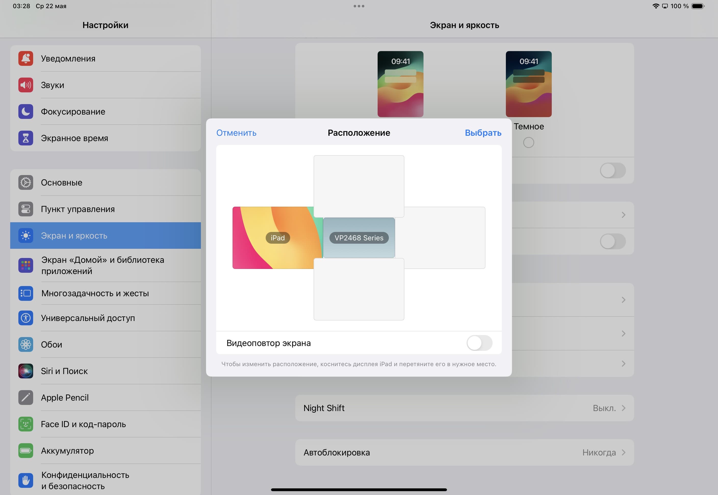Tap the red Notifications bell icon
Image resolution: width=718 pixels, height=495 pixels.
tap(25, 58)
